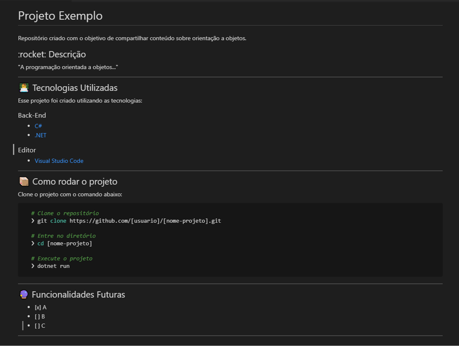Screen dimensions: 459x346
Task: Click the Editor subheading
Action: pyautogui.click(x=27, y=150)
